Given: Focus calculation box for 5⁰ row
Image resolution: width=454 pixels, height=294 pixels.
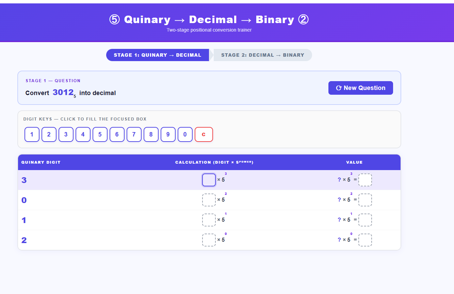Looking at the screenshot, I should point(209,240).
